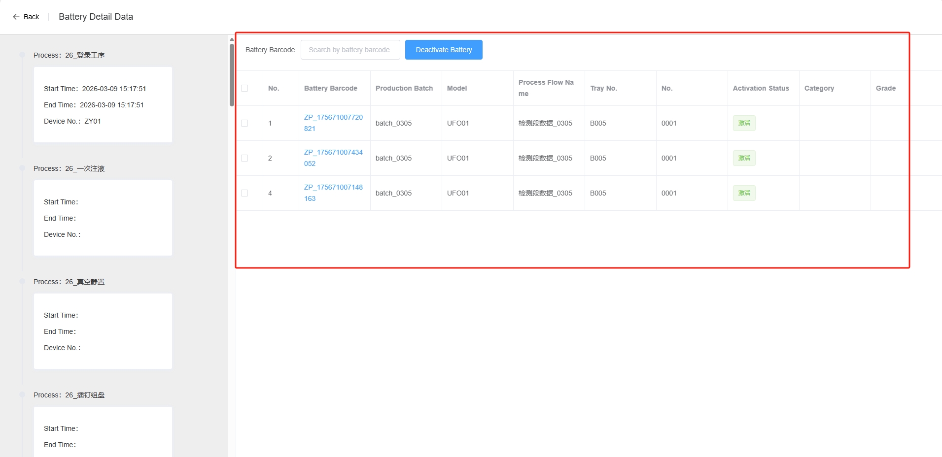Click the Activation Status column header

point(761,88)
